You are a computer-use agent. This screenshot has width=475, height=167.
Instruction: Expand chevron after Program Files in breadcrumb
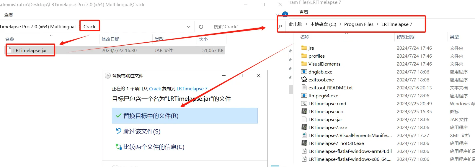(377, 24)
